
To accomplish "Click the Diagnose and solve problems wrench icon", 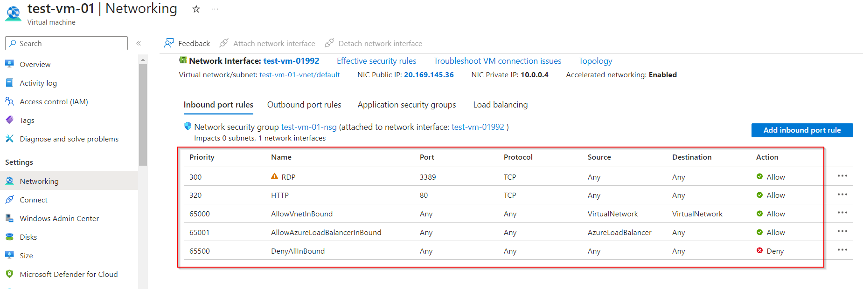I will click(x=9, y=138).
